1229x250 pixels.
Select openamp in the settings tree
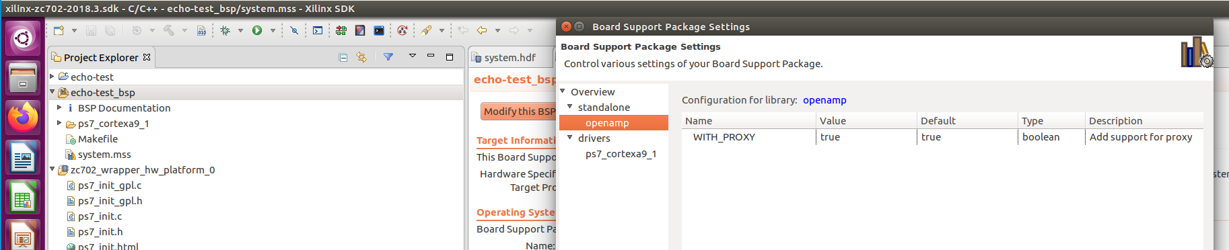pos(607,123)
